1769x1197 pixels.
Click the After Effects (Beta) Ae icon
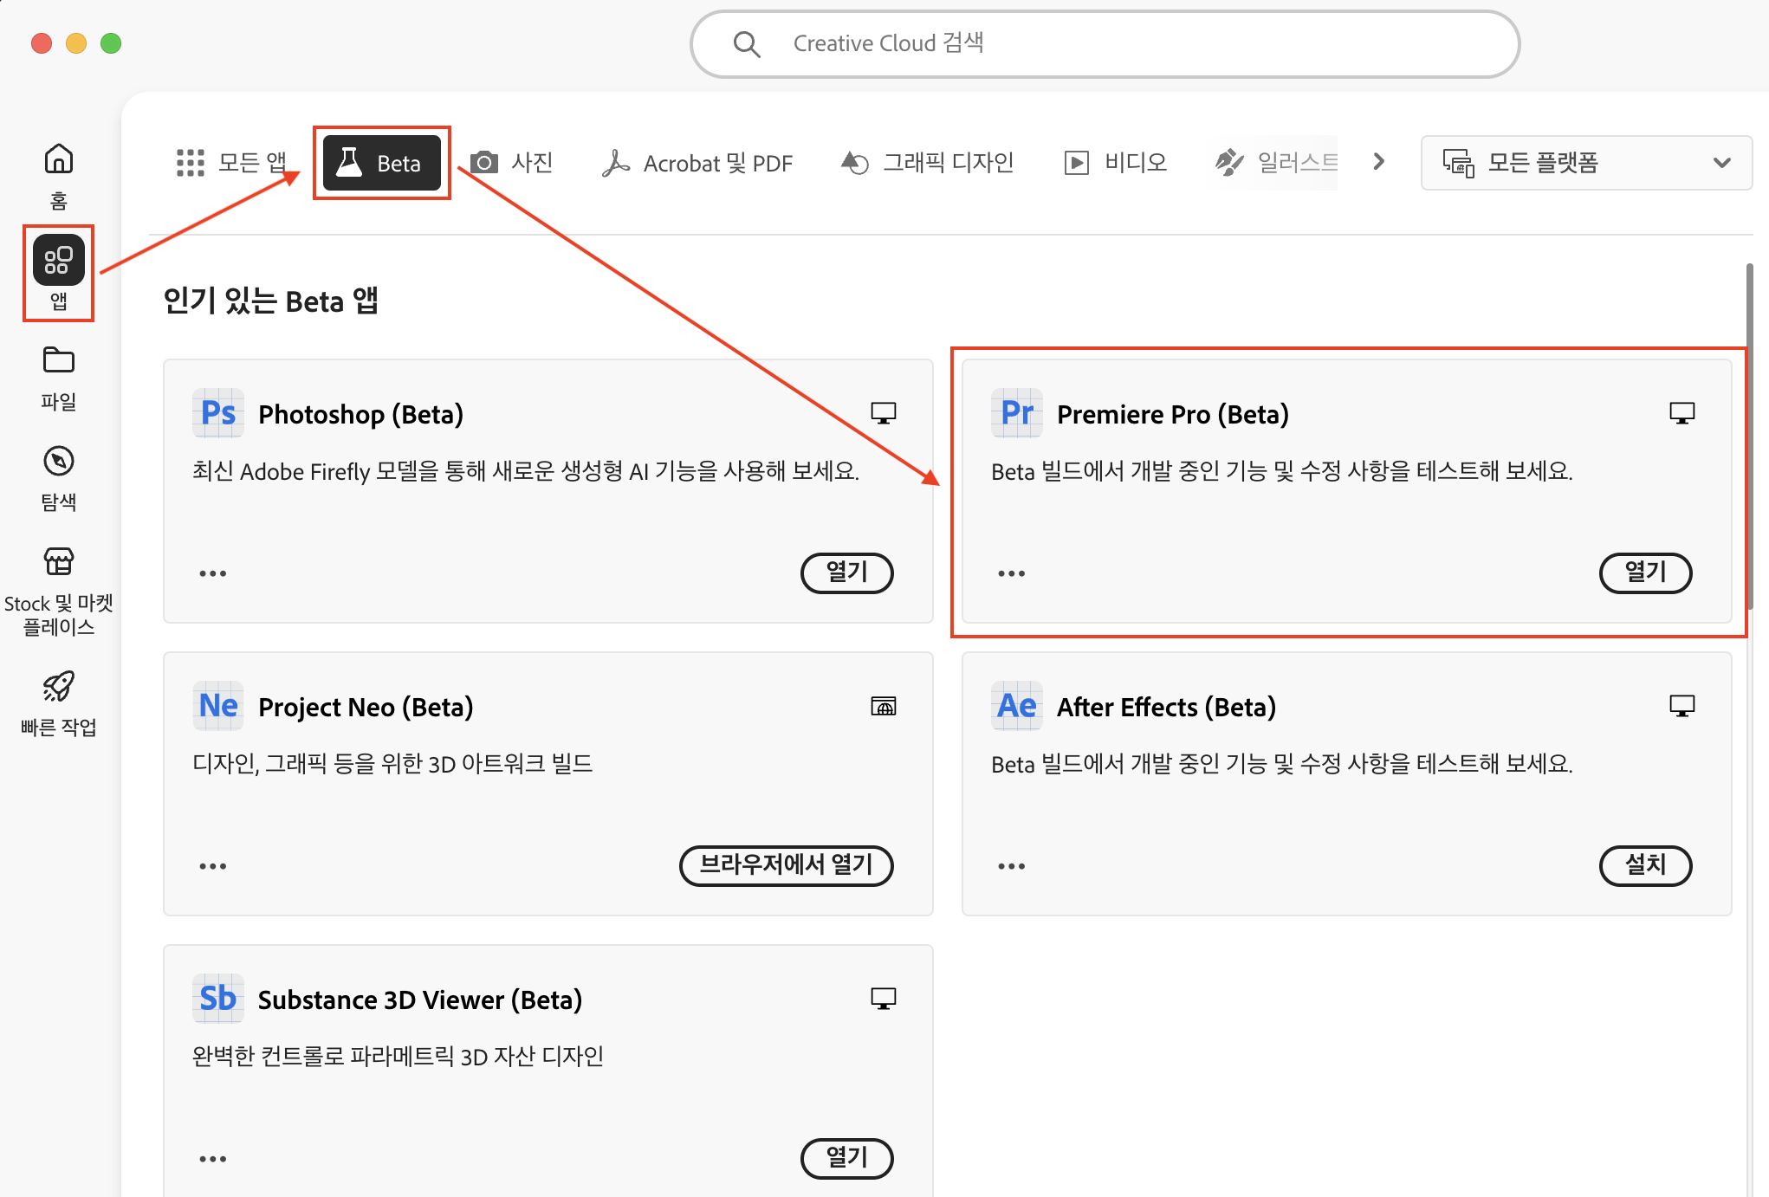(1016, 706)
